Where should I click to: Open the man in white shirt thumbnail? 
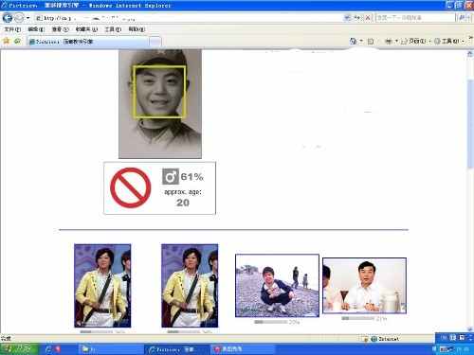[364, 286]
